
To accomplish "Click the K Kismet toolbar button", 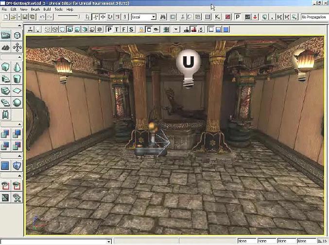I will pyautogui.click(x=218, y=17).
